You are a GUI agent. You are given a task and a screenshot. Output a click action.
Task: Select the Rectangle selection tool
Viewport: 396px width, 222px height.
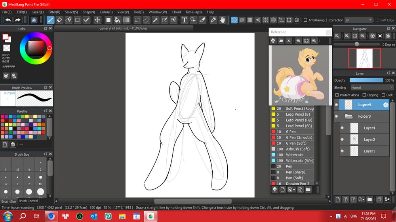point(137,20)
